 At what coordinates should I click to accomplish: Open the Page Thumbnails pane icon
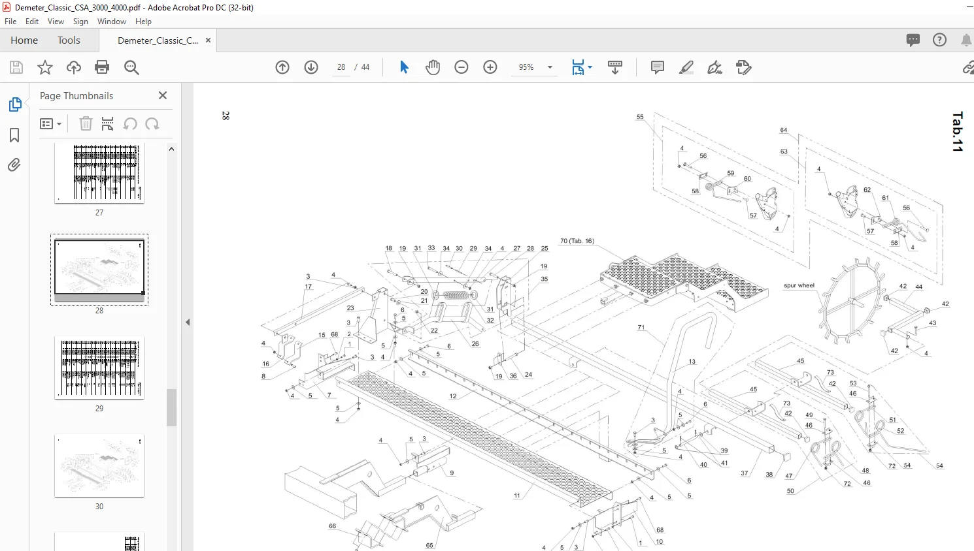(x=14, y=104)
